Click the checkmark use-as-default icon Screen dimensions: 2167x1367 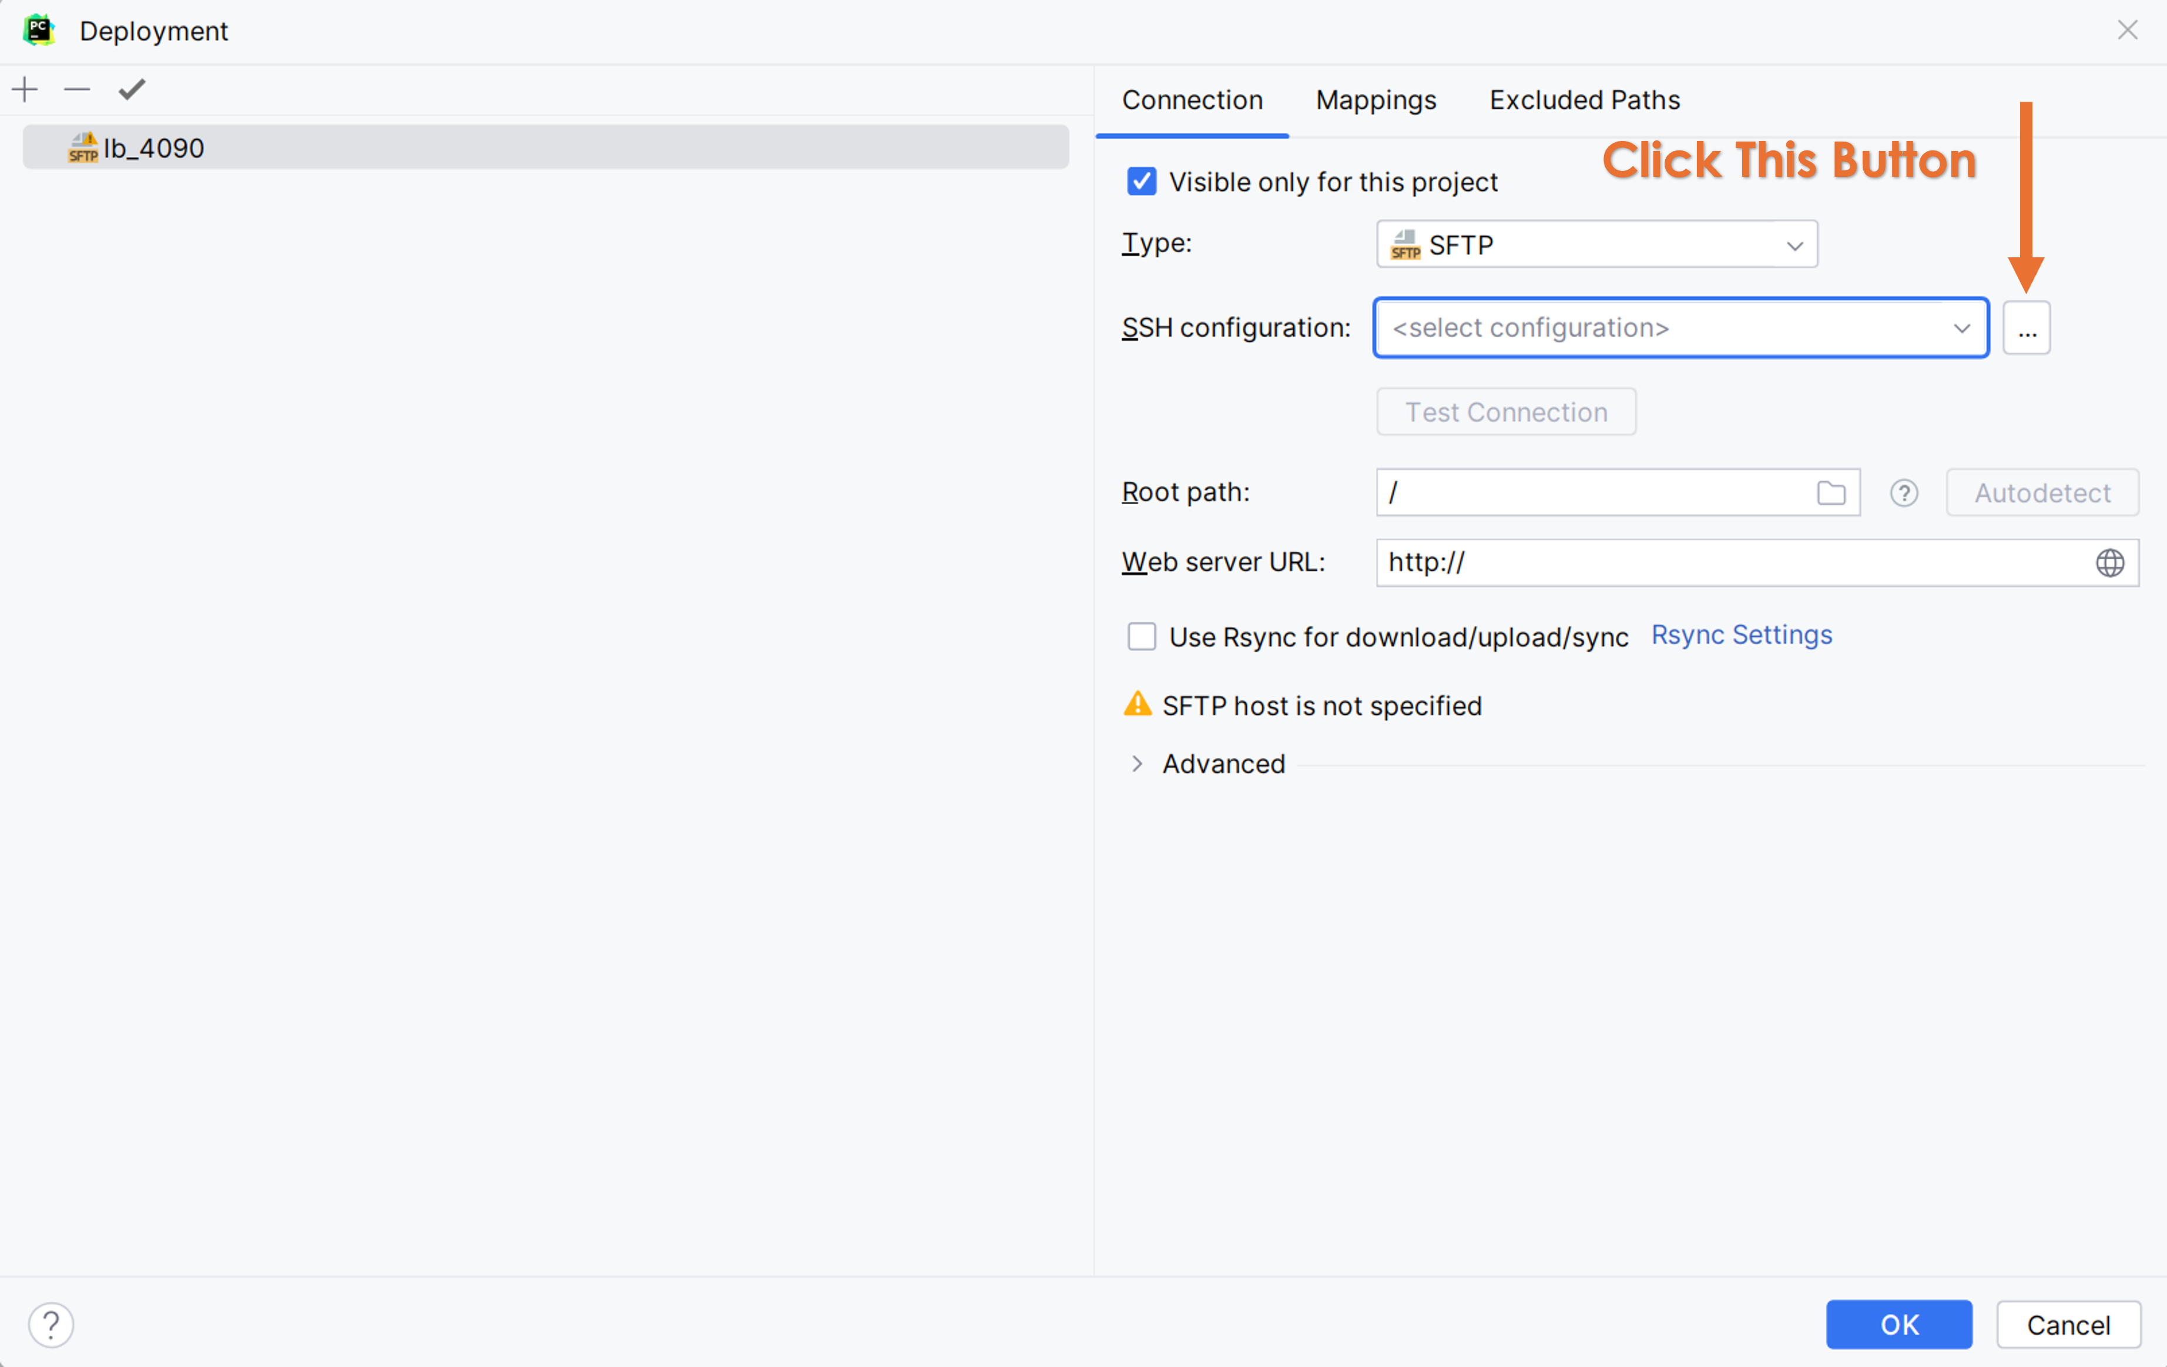tap(132, 89)
